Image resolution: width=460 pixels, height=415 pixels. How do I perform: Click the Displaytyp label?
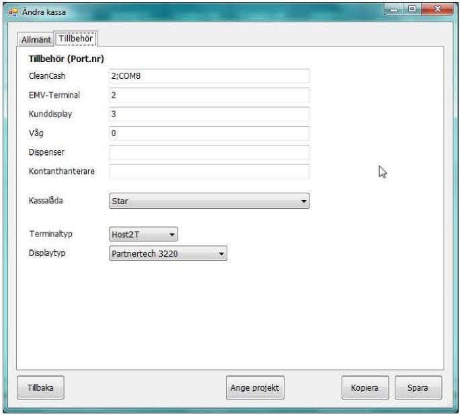[x=47, y=253]
